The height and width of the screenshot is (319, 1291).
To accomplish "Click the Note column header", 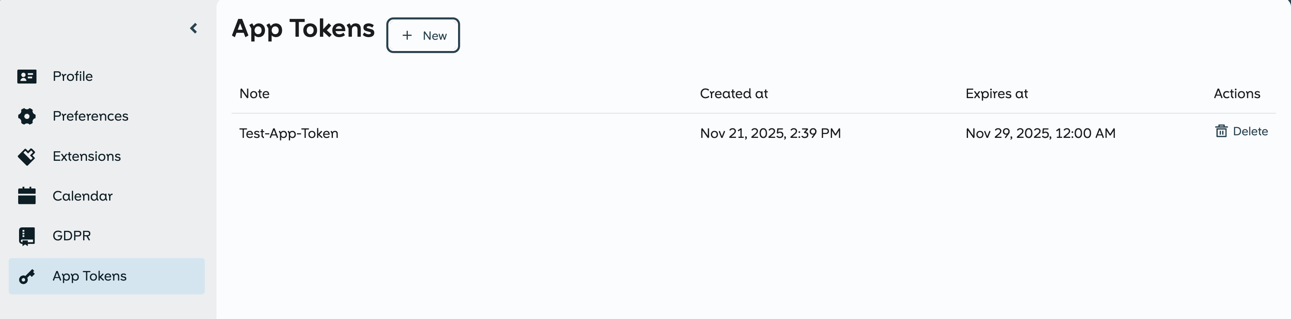I will click(x=254, y=93).
